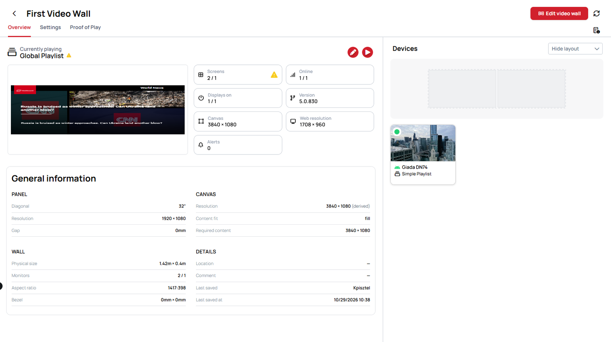Click the bell icon in Alerts card
The width and height of the screenshot is (611, 342).
point(201,145)
